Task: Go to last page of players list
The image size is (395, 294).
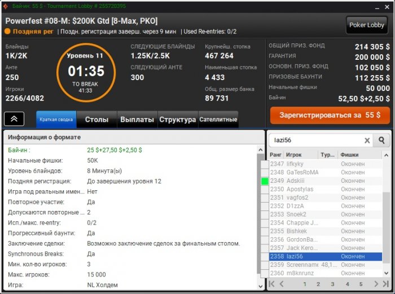Action: 386,284
